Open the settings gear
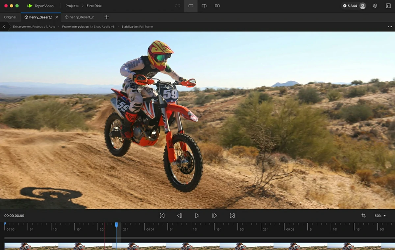This screenshot has height=250, width=395. point(375,6)
